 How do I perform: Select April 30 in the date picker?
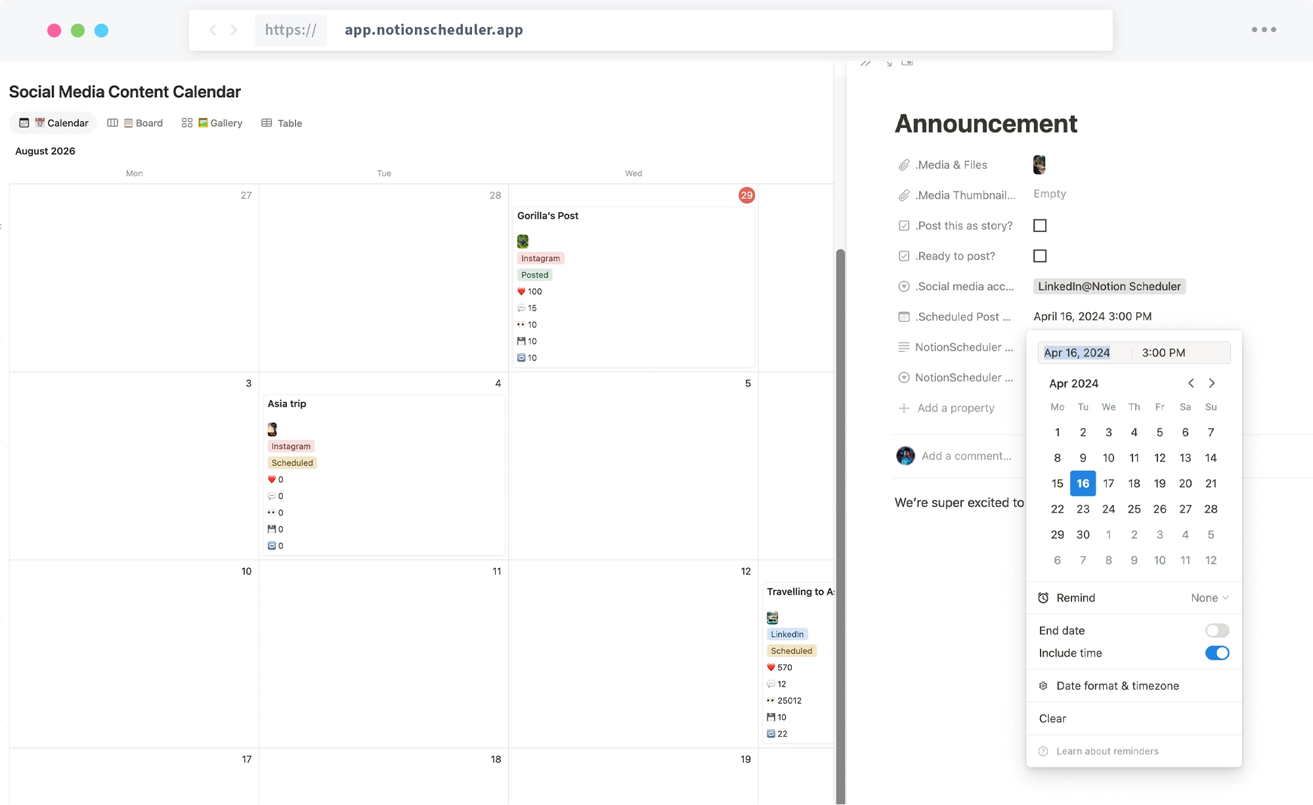point(1083,534)
